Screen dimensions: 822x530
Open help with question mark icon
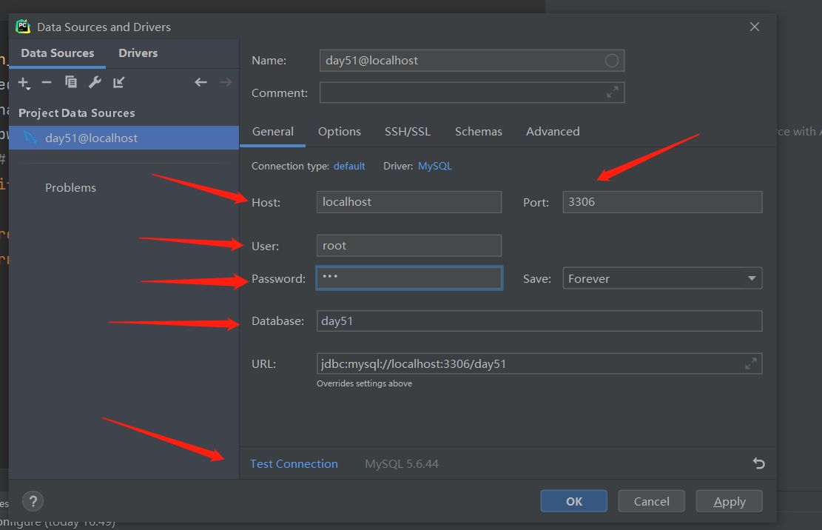[x=33, y=501]
